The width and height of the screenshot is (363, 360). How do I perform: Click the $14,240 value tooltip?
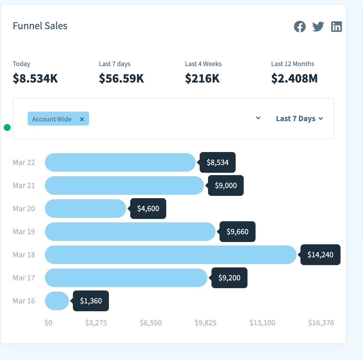click(x=320, y=255)
